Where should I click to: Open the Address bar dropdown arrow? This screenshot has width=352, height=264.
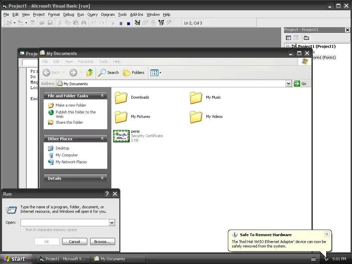[288, 84]
